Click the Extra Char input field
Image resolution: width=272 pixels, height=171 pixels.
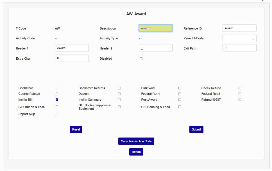point(72,58)
